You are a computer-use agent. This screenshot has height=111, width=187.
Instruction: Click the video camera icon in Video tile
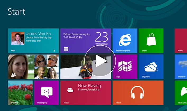point(70,90)
